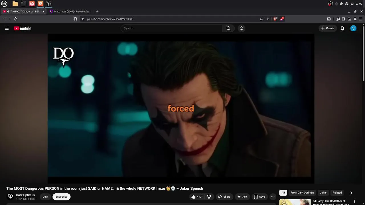Dislike this video
Viewport: 365px width, 205px height.
[209, 197]
